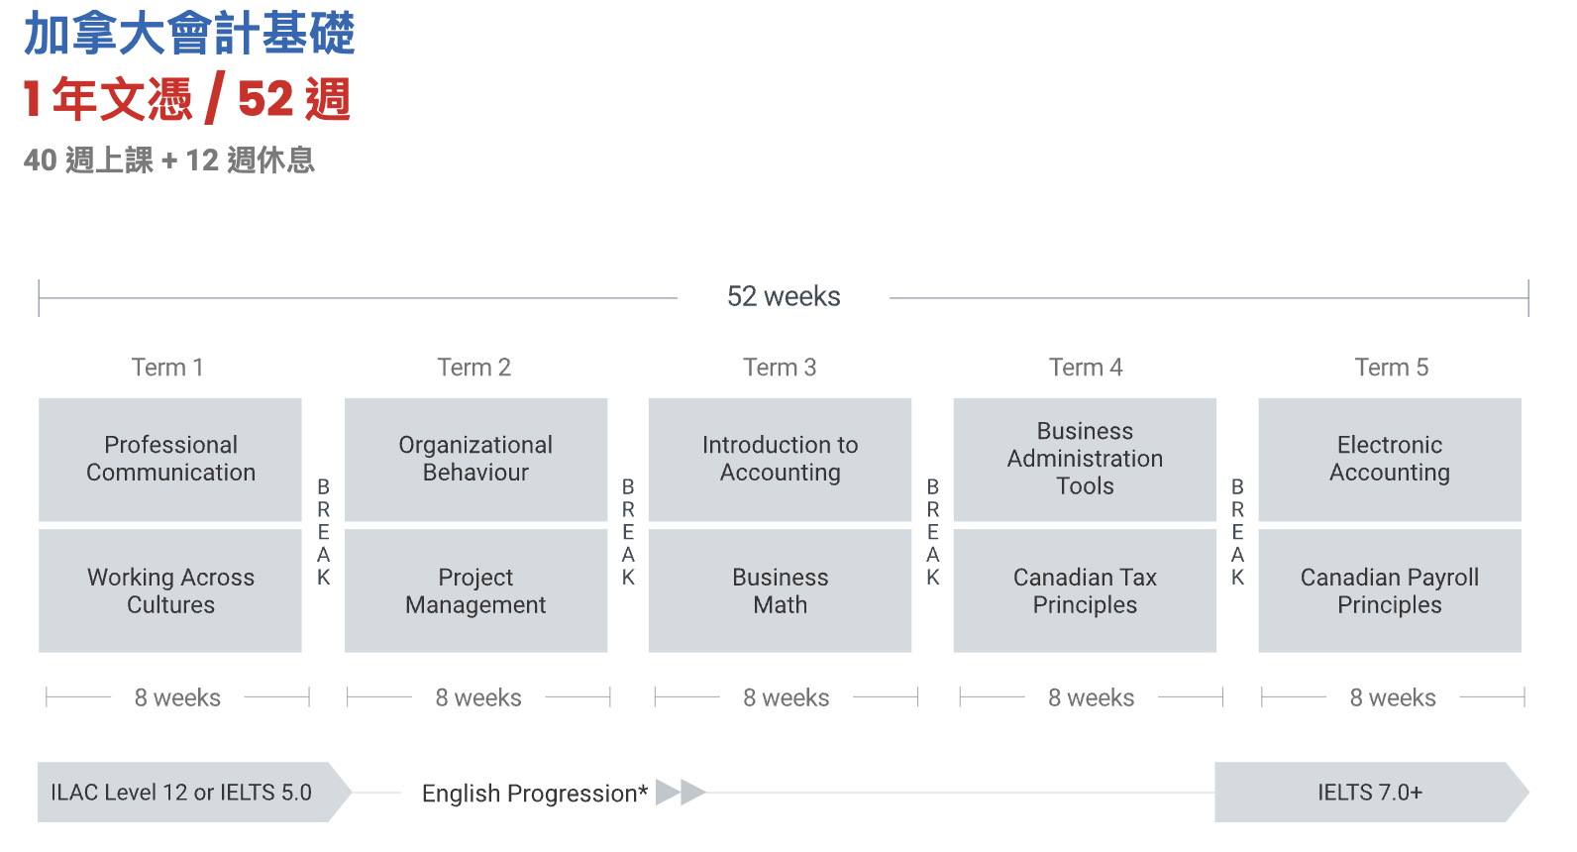Click the Introduction to Accounting box
The image size is (1577, 852).
780,460
